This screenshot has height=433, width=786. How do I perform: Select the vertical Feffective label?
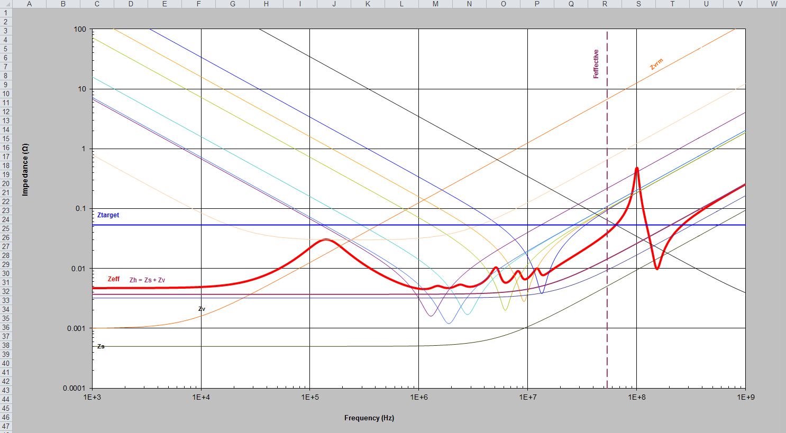pos(596,64)
